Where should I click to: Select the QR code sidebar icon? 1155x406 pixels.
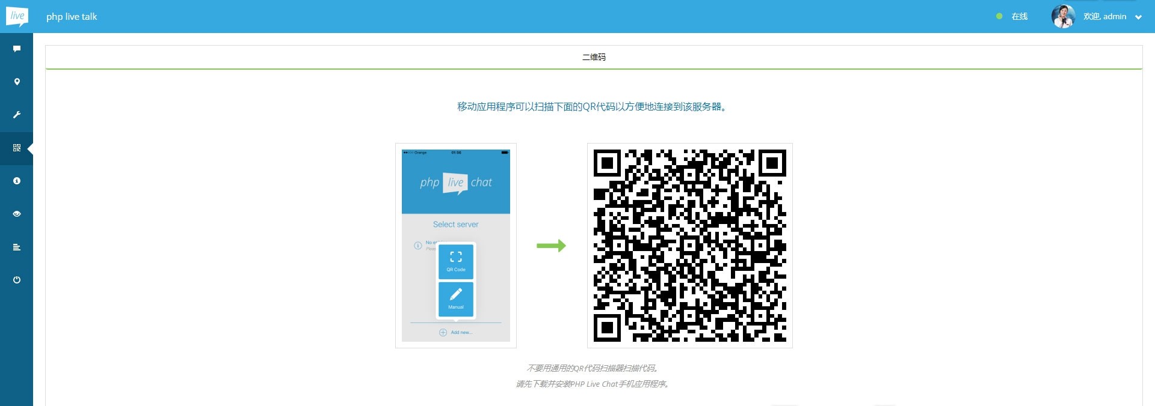click(17, 148)
